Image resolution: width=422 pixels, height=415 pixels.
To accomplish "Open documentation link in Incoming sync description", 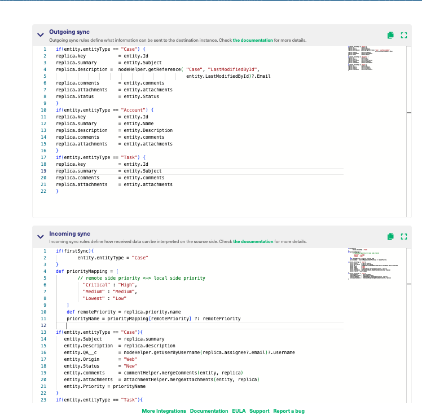I will coord(253,241).
